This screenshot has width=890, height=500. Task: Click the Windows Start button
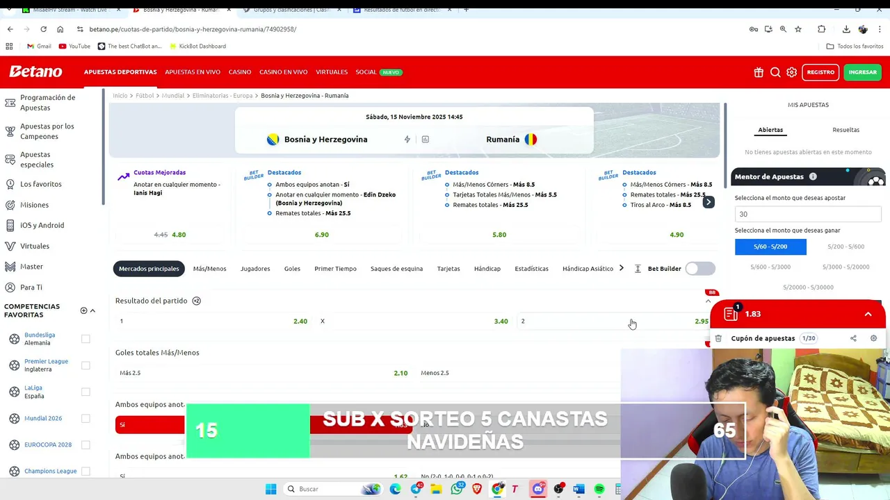click(271, 489)
